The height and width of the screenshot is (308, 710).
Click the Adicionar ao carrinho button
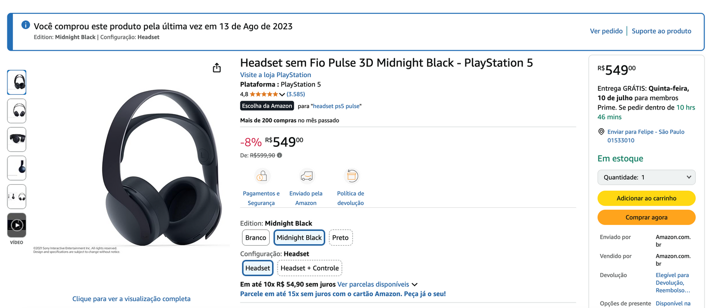pyautogui.click(x=646, y=198)
